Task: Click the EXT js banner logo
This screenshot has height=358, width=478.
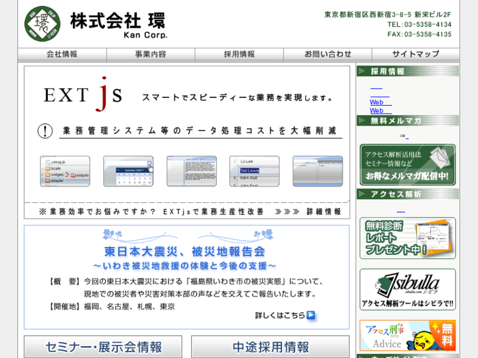Action: click(83, 95)
